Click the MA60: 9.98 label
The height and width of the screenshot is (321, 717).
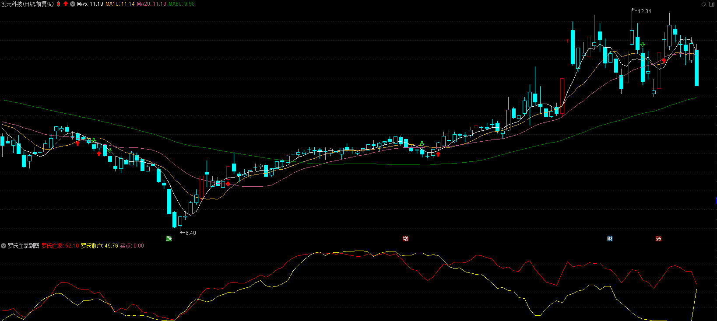point(182,4)
